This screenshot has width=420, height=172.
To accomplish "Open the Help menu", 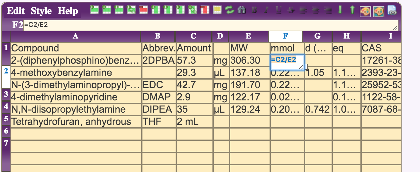I will coord(68,11).
